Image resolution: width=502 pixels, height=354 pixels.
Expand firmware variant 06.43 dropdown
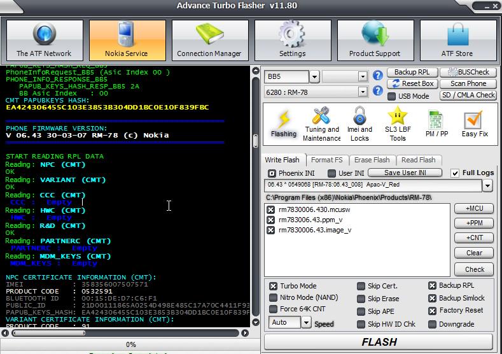[487, 185]
